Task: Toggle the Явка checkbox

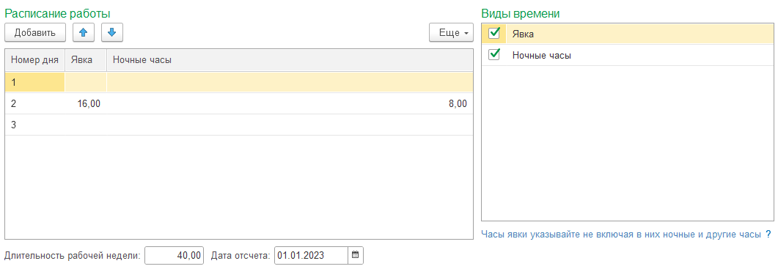Action: (494, 33)
